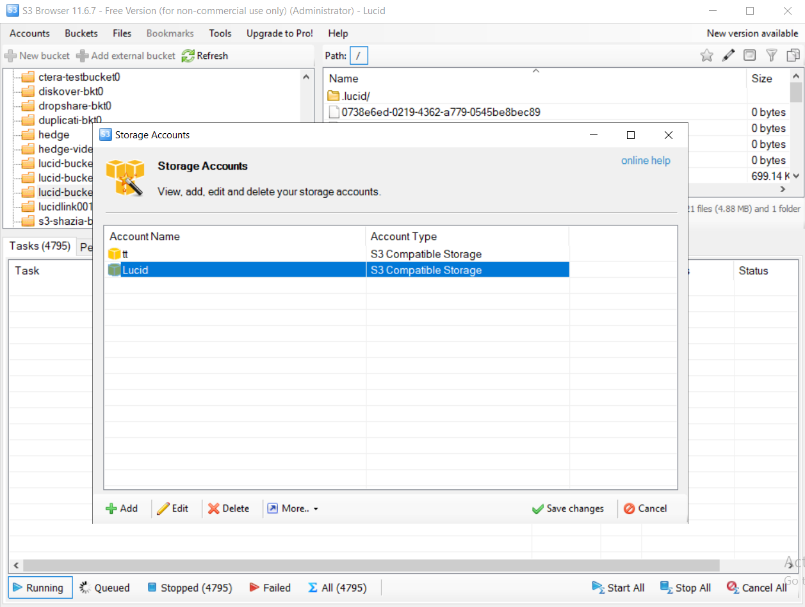Toggle the Running tasks filter
Screen dimensions: 805x607
(39, 588)
